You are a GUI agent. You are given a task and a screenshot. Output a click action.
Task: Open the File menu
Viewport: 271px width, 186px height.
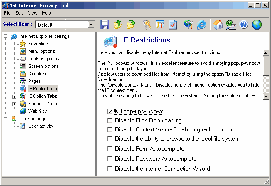(x=7, y=13)
